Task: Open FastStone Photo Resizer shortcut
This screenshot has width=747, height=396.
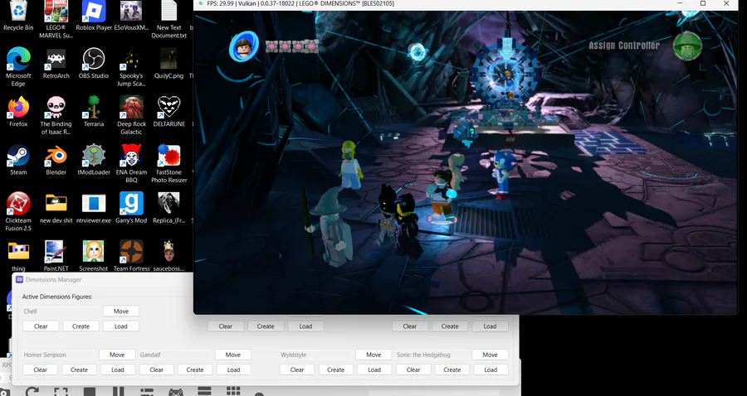Action: tap(168, 164)
